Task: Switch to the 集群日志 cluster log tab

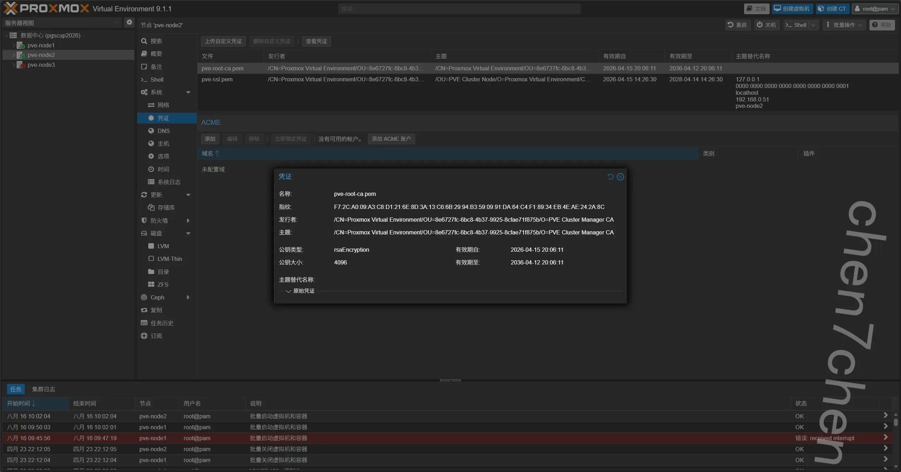Action: point(43,389)
